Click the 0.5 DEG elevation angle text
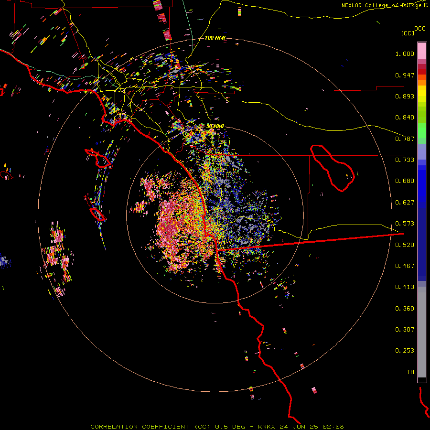 click(x=230, y=427)
